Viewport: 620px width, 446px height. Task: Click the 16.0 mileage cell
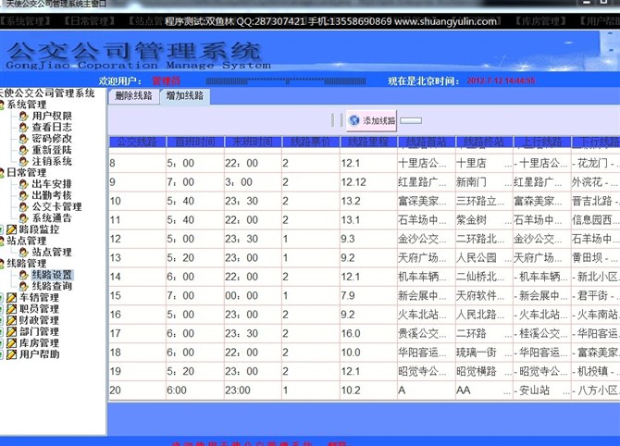[368, 333]
